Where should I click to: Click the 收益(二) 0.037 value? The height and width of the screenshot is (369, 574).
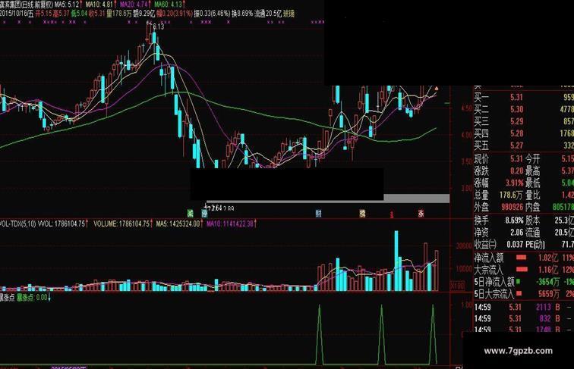515,245
